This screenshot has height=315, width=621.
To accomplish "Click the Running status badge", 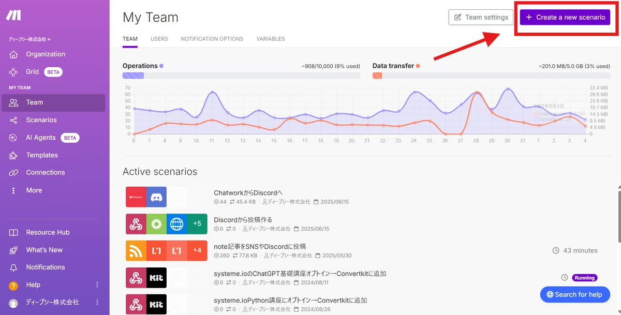I will 584,278.
